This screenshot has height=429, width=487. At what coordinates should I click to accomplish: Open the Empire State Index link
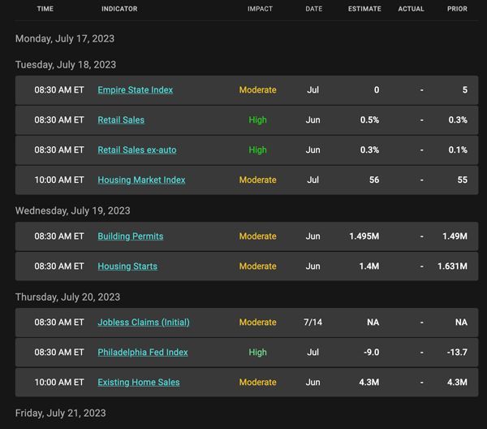point(135,90)
